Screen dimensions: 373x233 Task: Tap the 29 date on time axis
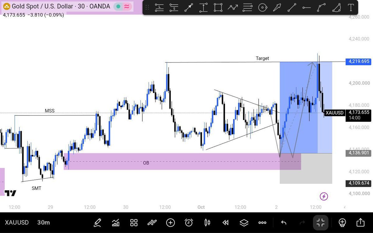[51, 207]
